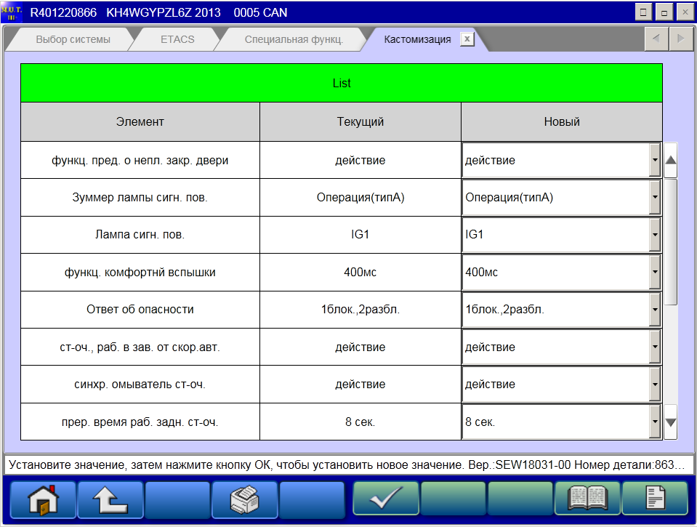Close the Кастомизация tab with x
697x527 pixels.
pos(467,39)
